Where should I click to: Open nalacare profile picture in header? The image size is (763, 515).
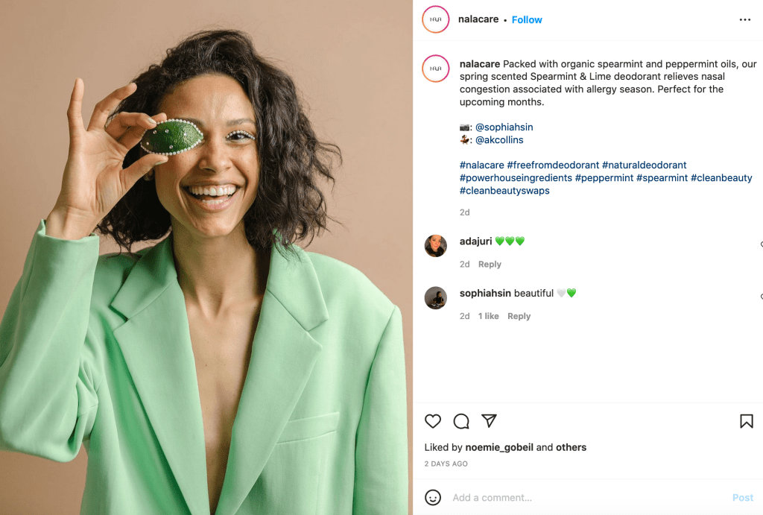coord(436,19)
